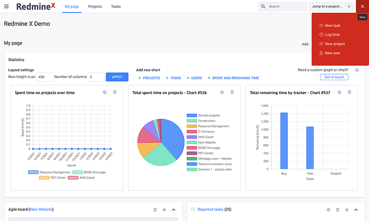The height and width of the screenshot is (221, 369).
Task: Open settings gear for Chart #537
Action: click(339, 92)
